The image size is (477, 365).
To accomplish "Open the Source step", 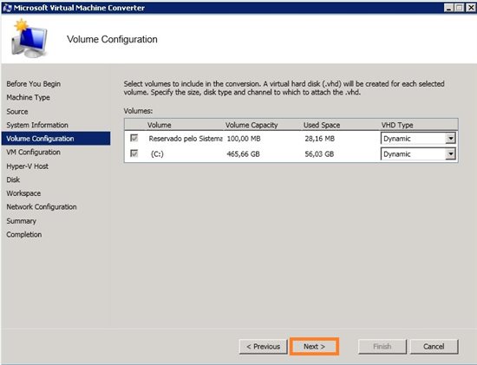I will [x=17, y=111].
